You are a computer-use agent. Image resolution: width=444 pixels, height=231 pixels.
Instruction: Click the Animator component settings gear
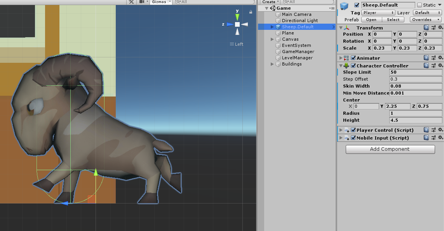(x=441, y=57)
